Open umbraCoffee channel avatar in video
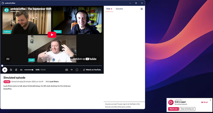Screen dimensions: 213x113 [x=6, y=10]
